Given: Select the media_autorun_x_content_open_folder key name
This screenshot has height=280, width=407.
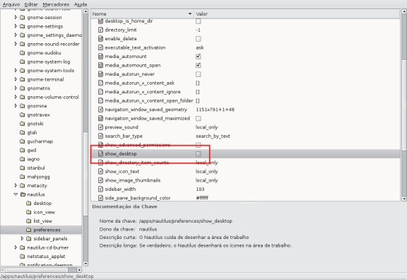Looking at the screenshot, I should point(148,100).
